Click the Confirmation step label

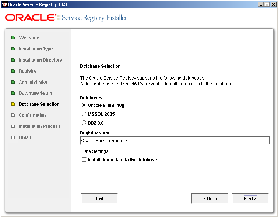coord(32,115)
